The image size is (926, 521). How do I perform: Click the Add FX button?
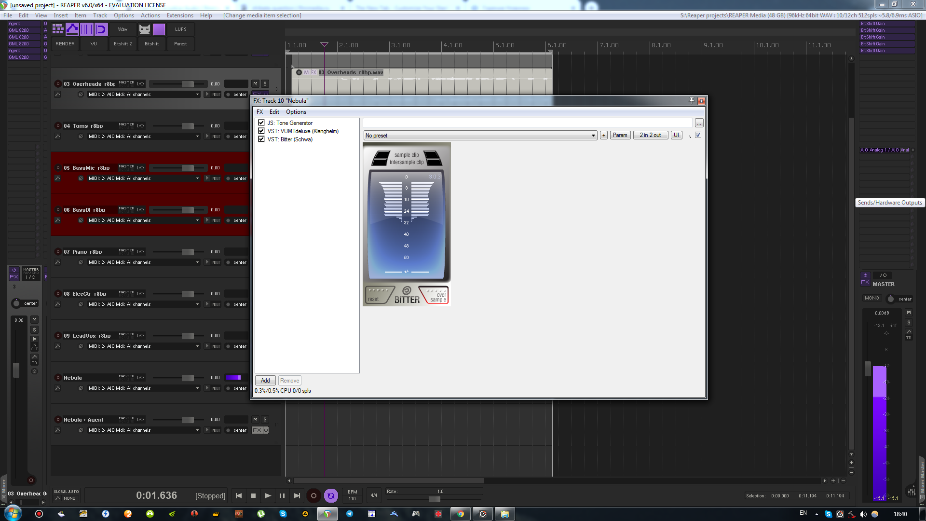pyautogui.click(x=265, y=381)
